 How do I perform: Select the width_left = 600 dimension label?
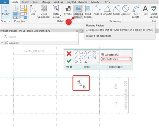click(35, 51)
